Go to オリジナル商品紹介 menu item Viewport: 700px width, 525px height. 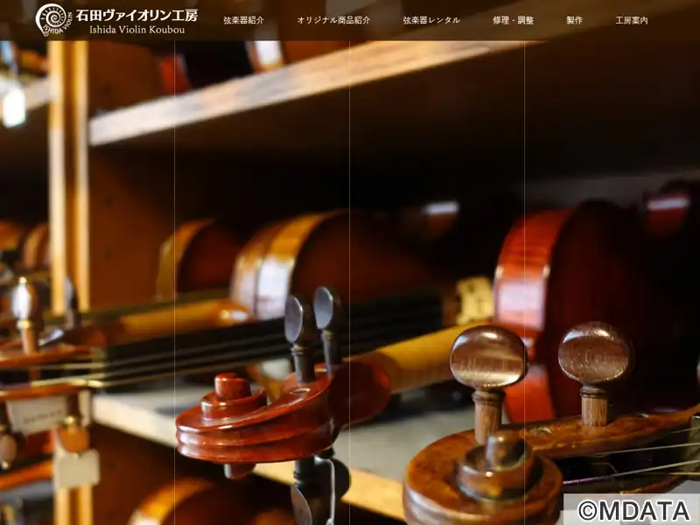pos(333,20)
